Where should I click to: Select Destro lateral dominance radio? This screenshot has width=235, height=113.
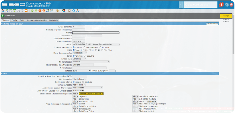[74, 82]
